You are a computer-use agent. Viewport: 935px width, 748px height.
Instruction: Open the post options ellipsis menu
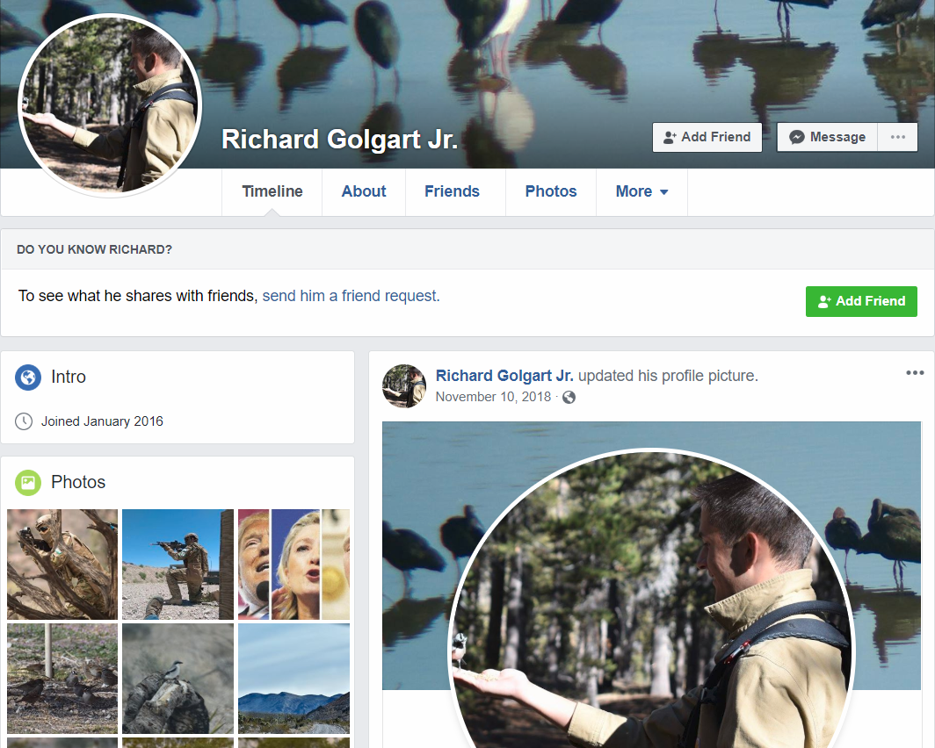tap(915, 373)
